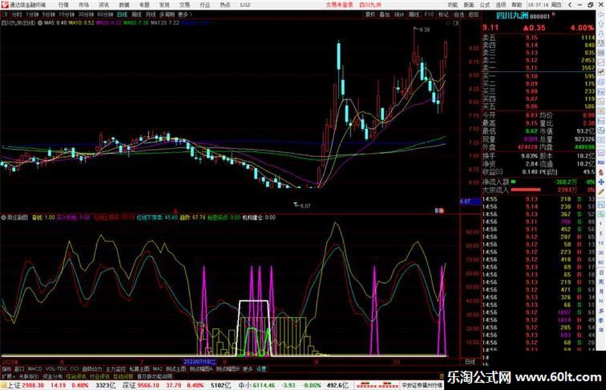The width and height of the screenshot is (606, 390).
Task: Click the back arrow in title bar
Action: 569,4
